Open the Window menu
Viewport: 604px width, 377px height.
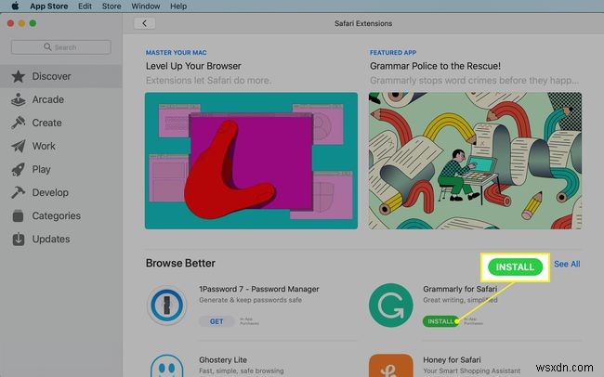(x=146, y=6)
